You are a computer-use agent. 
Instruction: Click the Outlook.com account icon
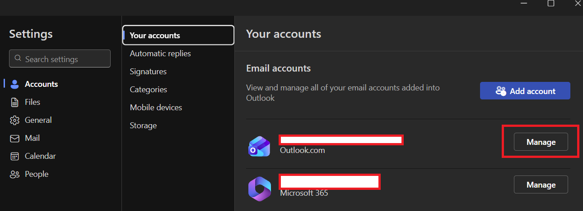coord(259,146)
